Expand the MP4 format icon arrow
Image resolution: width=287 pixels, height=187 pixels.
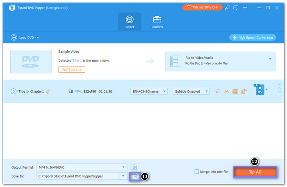266,89
